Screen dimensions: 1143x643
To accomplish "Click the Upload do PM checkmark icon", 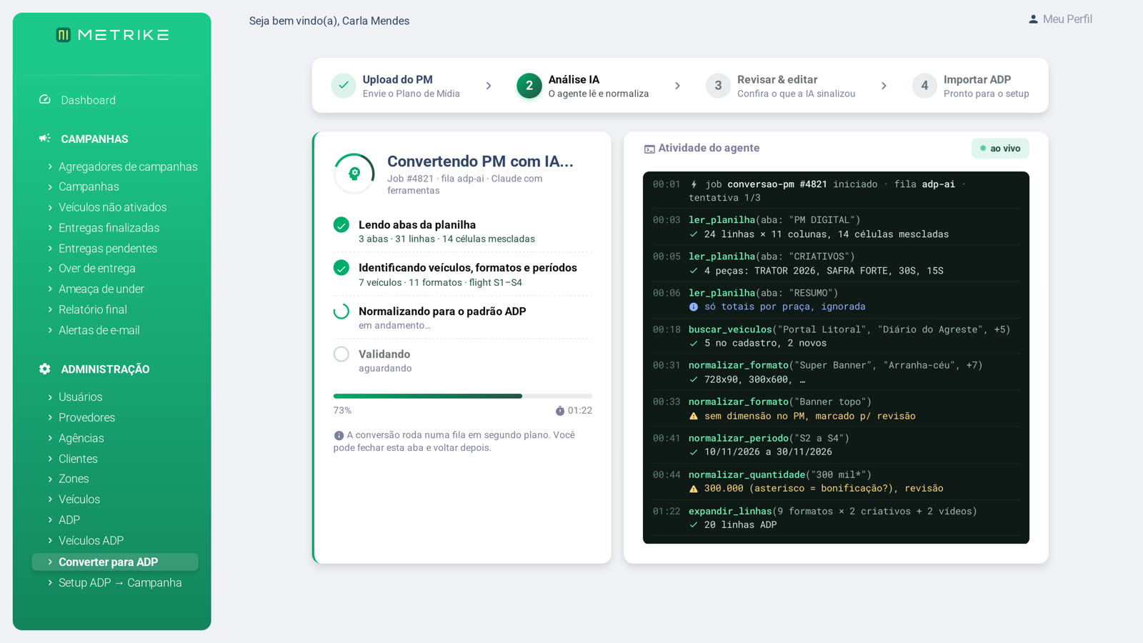I will pos(344,86).
